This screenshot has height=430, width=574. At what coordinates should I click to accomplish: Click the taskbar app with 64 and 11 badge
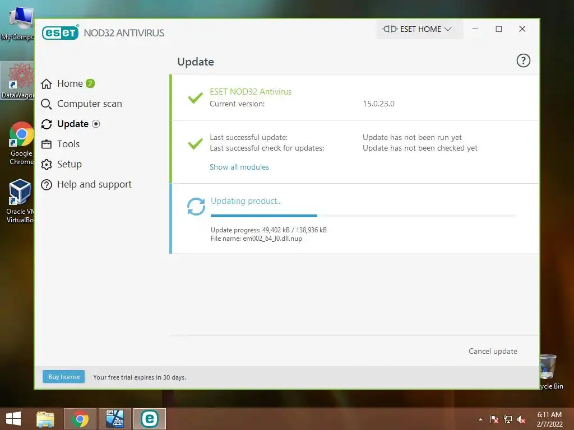114,419
